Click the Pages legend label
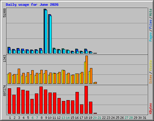The height and width of the screenshot is (121, 154). pyautogui.click(x=151, y=37)
